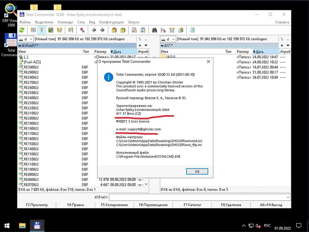Open the Файлы menu
The height and width of the screenshot is (232, 309).
point(25,22)
